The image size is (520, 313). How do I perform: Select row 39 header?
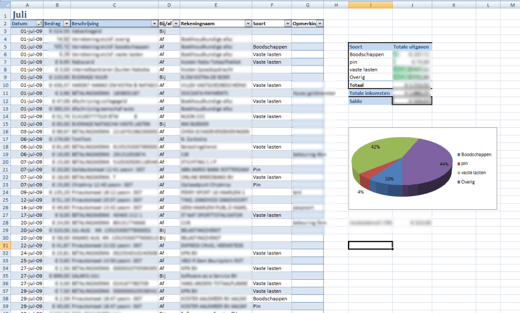(x=5, y=306)
